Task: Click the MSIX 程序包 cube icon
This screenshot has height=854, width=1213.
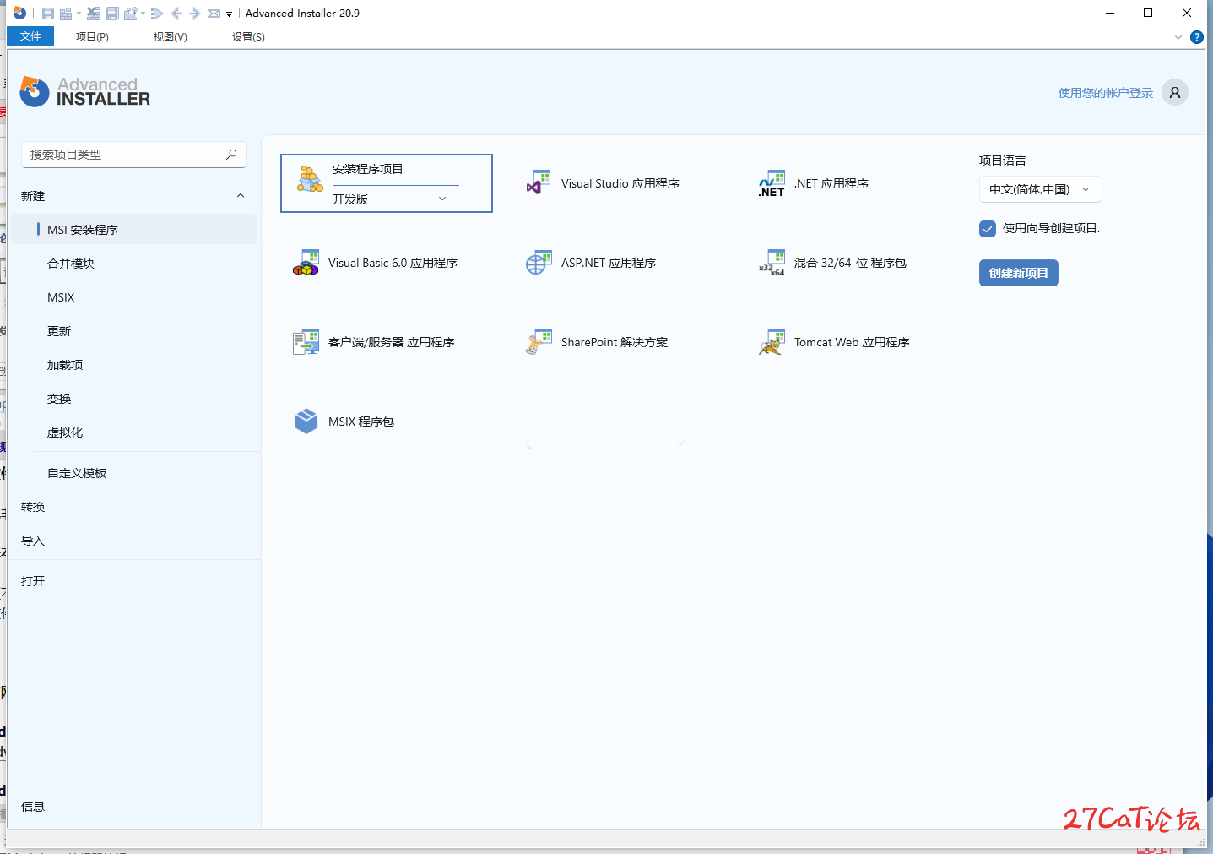Action: 306,422
